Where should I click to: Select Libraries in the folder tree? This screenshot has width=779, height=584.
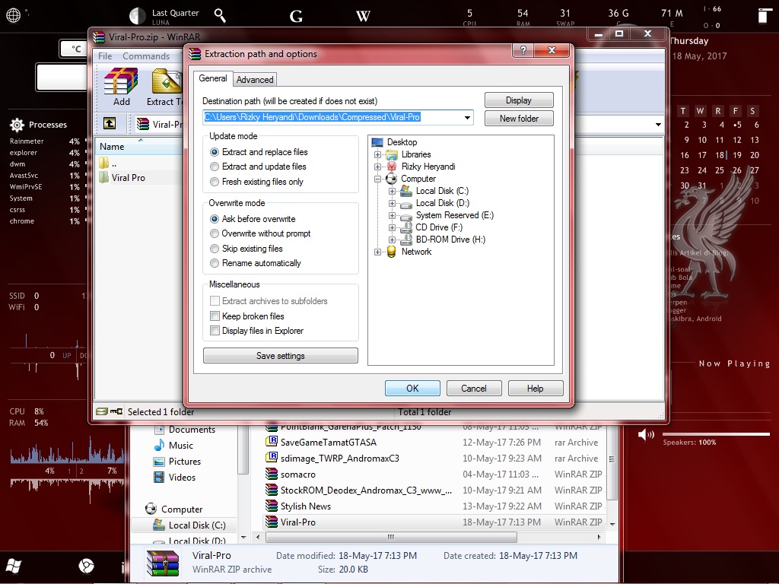coord(409,154)
